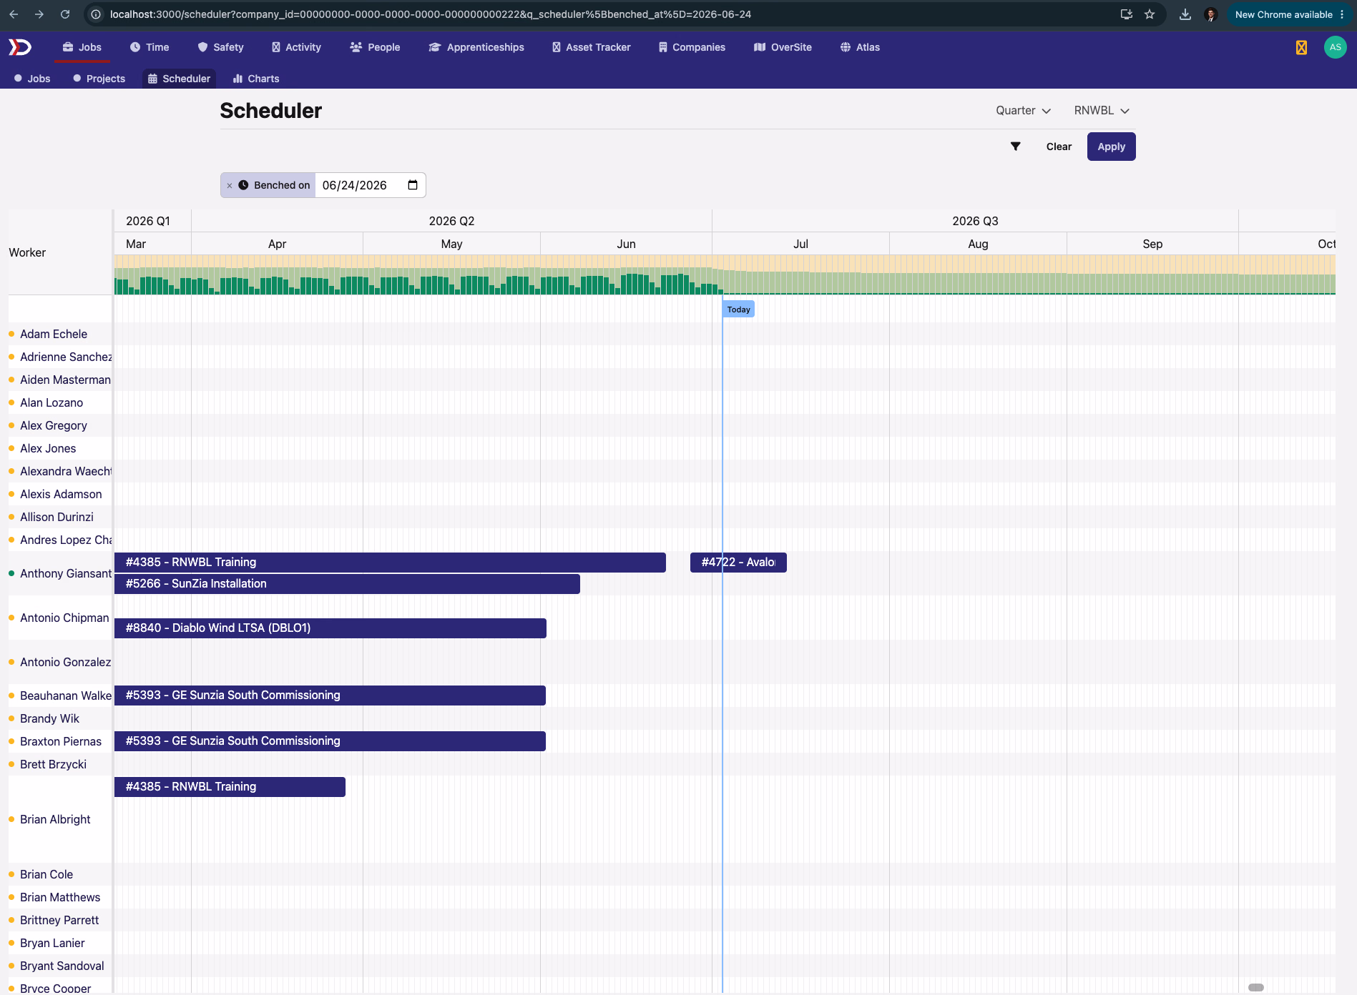Open the #8840 Diablo Wind LTSA bar
The image size is (1357, 995).
pyautogui.click(x=330, y=628)
